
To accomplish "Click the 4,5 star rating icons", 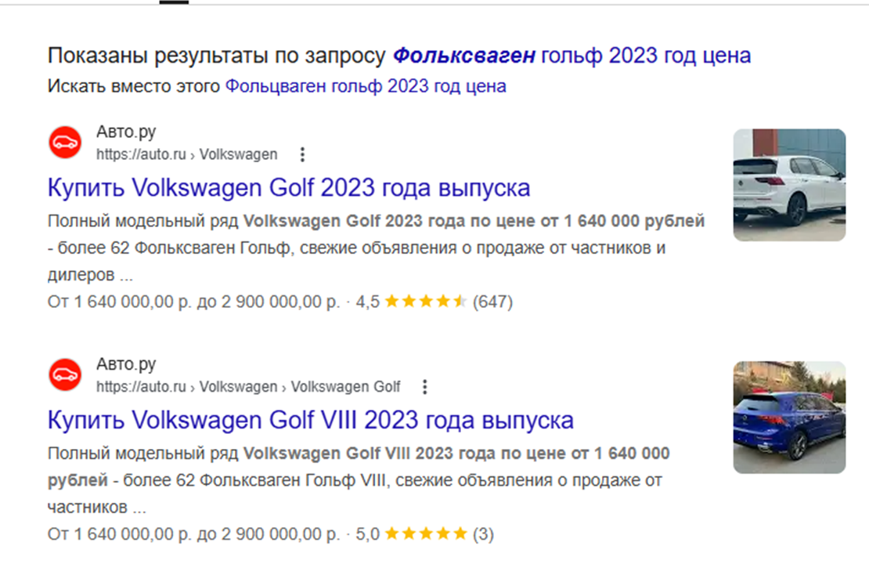I will point(425,302).
